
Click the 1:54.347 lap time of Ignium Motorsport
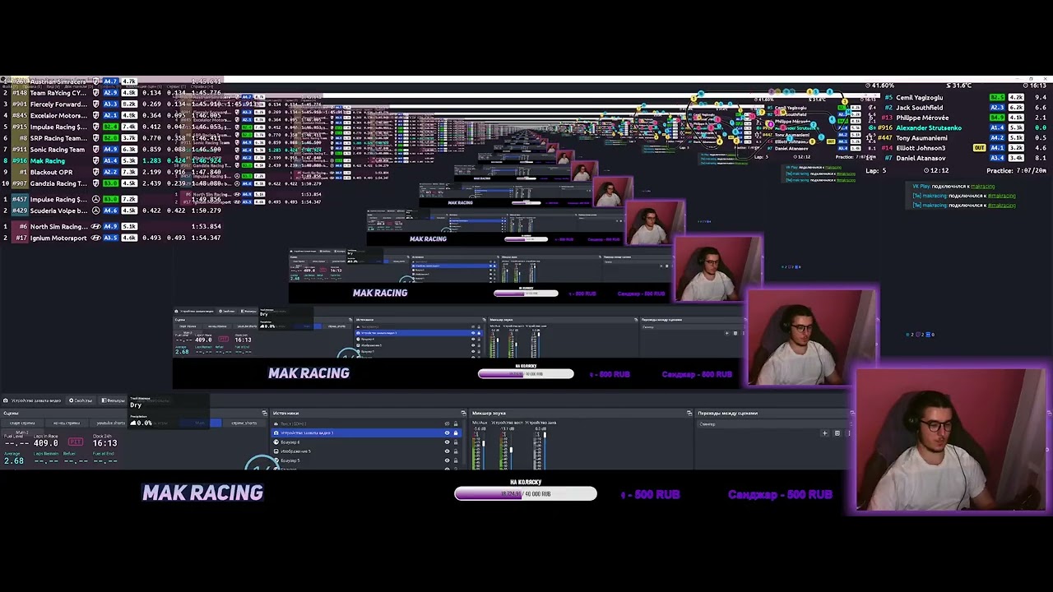(206, 238)
